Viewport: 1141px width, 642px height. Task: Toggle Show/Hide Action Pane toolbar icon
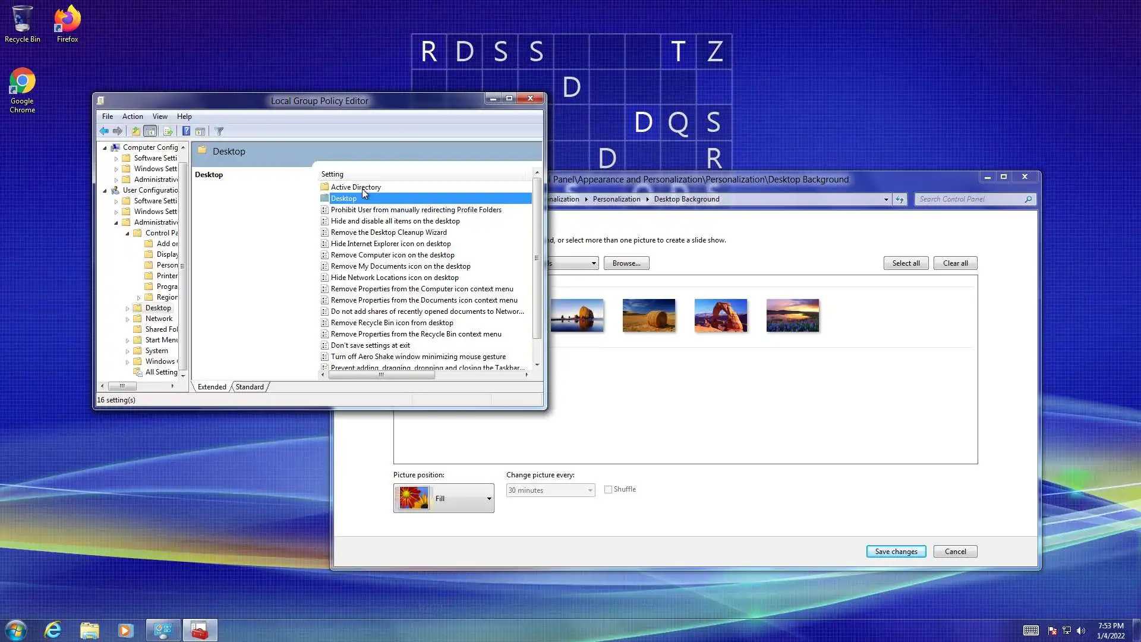pos(200,131)
